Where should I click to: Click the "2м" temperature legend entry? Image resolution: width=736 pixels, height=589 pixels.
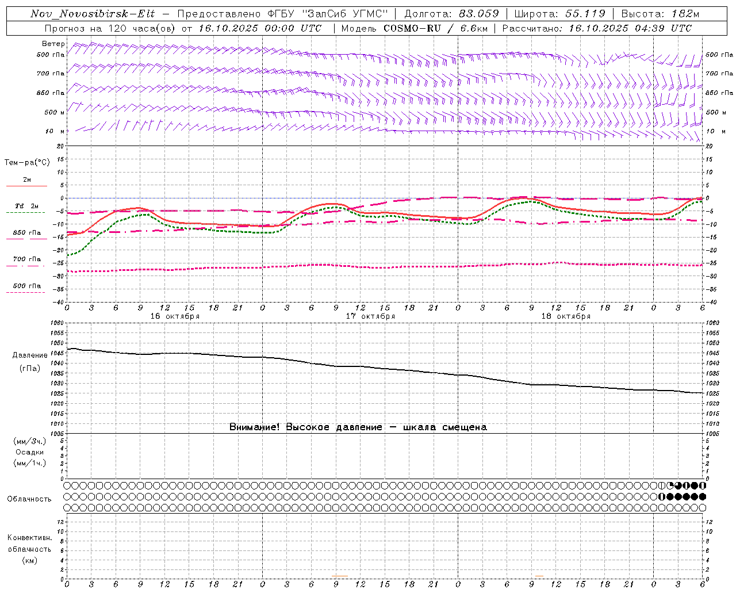27,180
